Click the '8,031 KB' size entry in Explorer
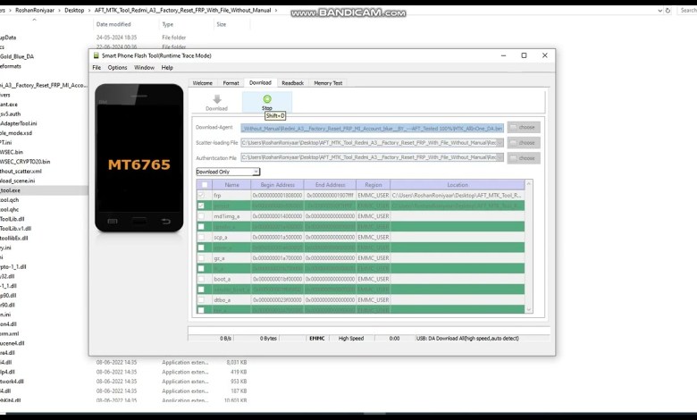This screenshot has height=420, width=697. pyautogui.click(x=237, y=362)
